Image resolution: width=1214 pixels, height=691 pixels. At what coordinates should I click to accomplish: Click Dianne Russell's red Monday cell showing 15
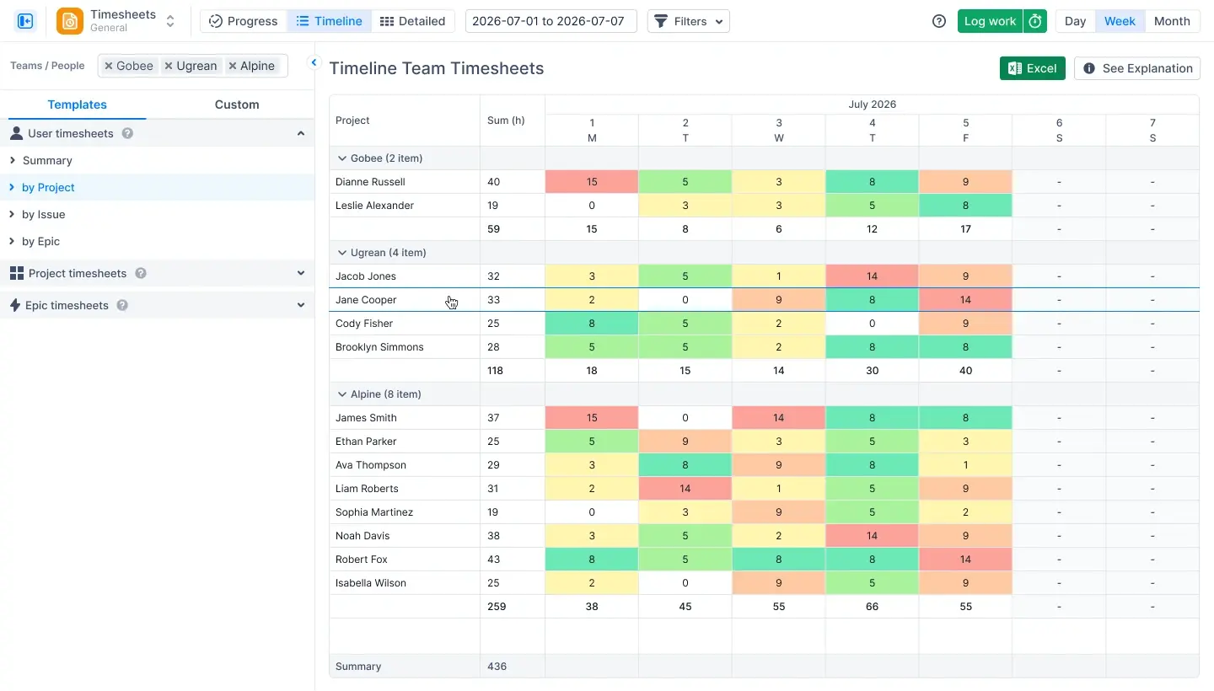click(592, 181)
